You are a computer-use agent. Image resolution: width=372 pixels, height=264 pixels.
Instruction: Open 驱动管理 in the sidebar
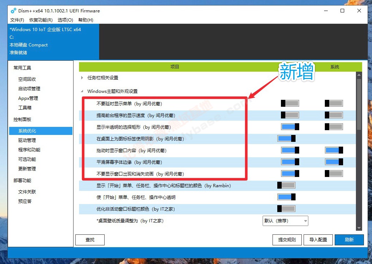click(27, 140)
